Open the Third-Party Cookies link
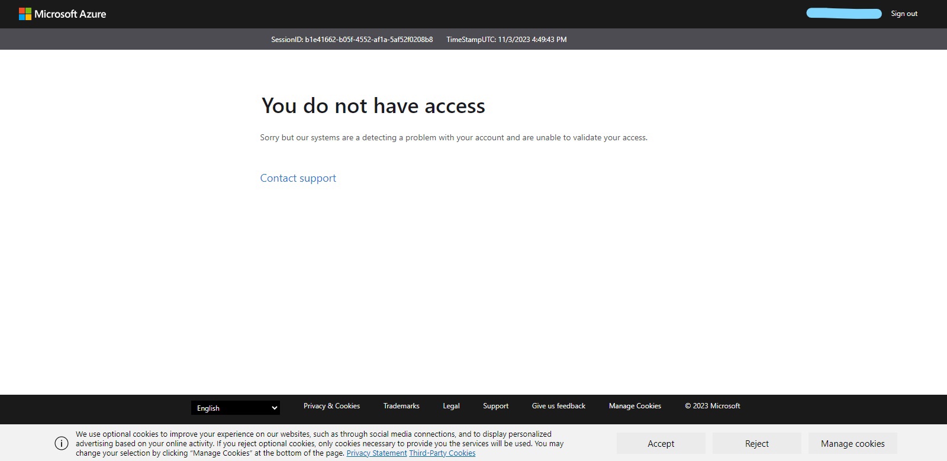This screenshot has width=947, height=461. [x=442, y=453]
